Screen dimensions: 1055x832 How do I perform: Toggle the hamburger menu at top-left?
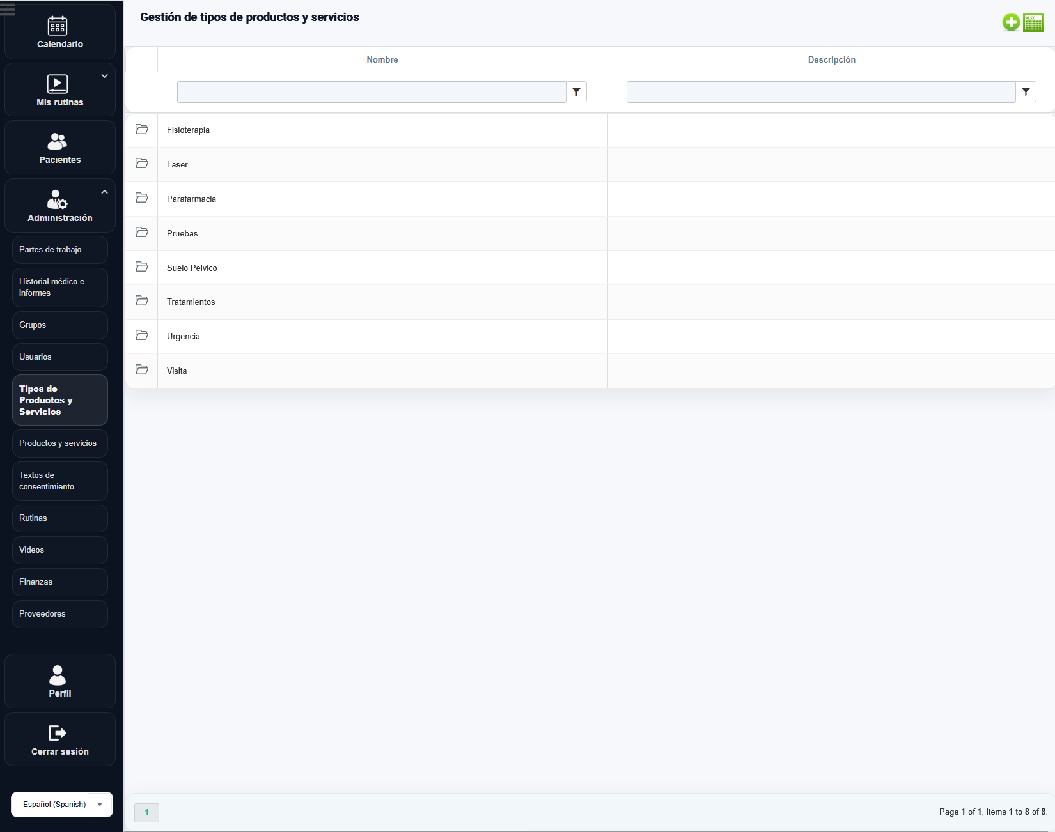coord(8,9)
